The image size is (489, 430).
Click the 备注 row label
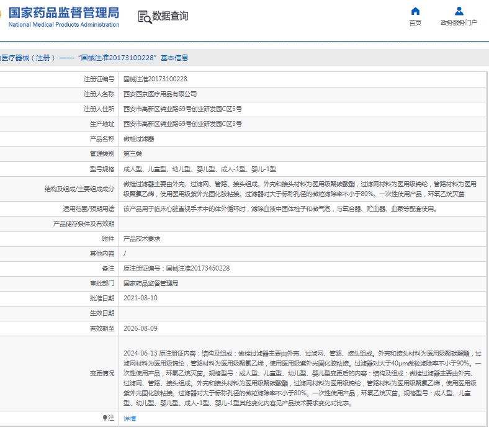click(108, 269)
